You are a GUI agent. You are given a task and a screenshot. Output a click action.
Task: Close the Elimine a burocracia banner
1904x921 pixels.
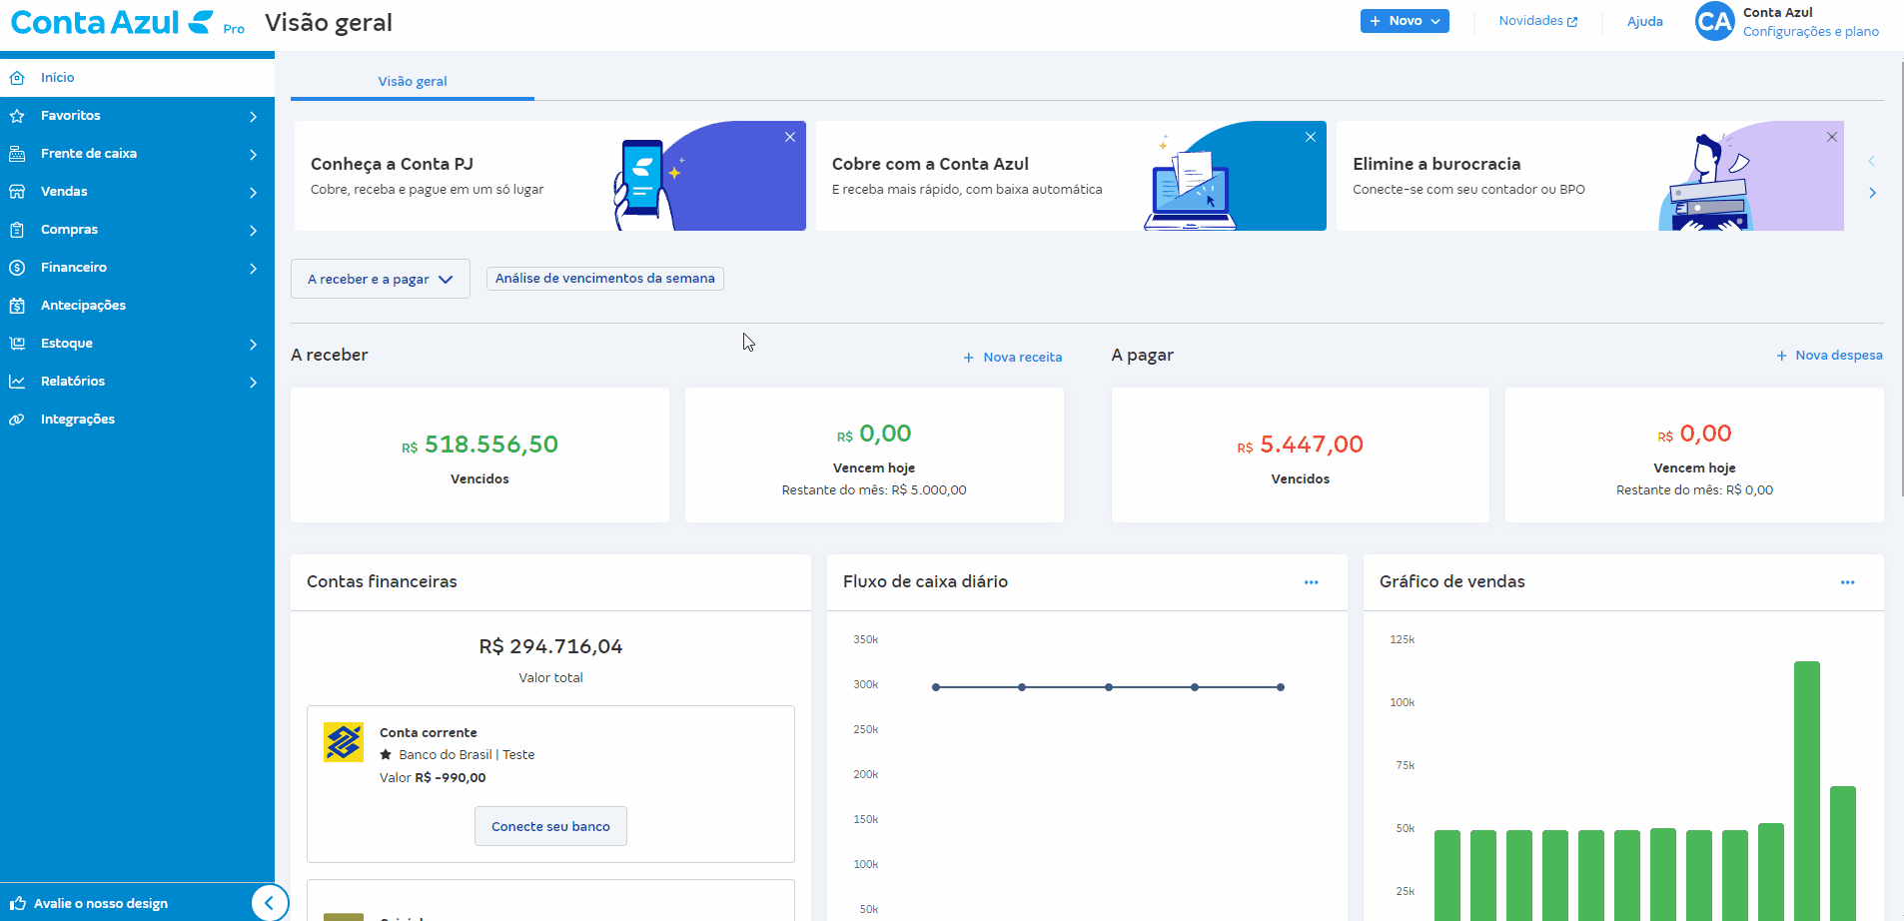click(x=1832, y=137)
